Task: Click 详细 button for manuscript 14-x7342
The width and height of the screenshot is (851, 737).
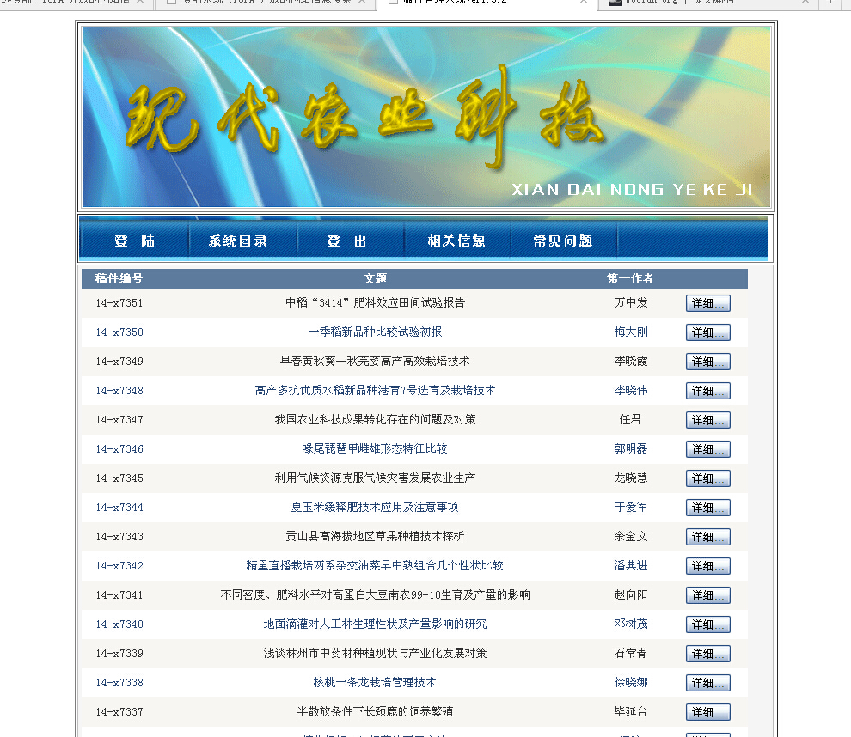Action: point(707,567)
